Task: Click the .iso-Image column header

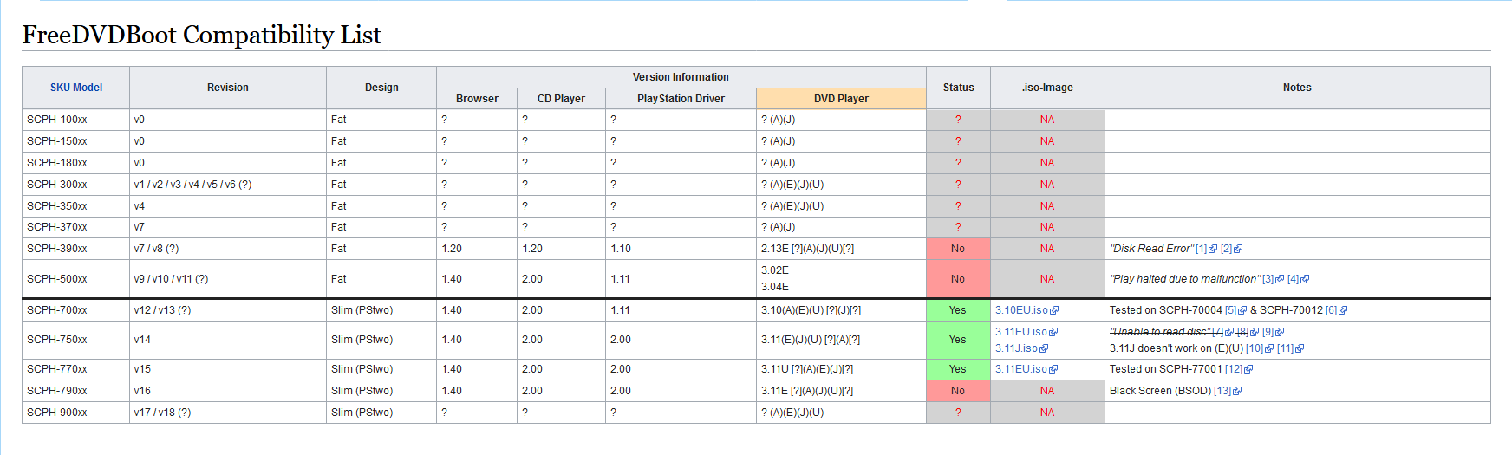Action: pyautogui.click(x=1047, y=88)
